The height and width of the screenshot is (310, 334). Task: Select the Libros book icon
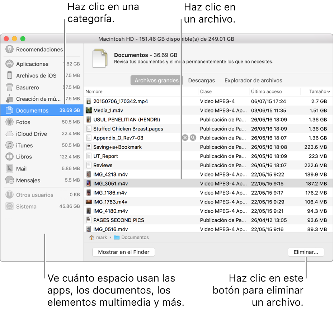(x=9, y=156)
